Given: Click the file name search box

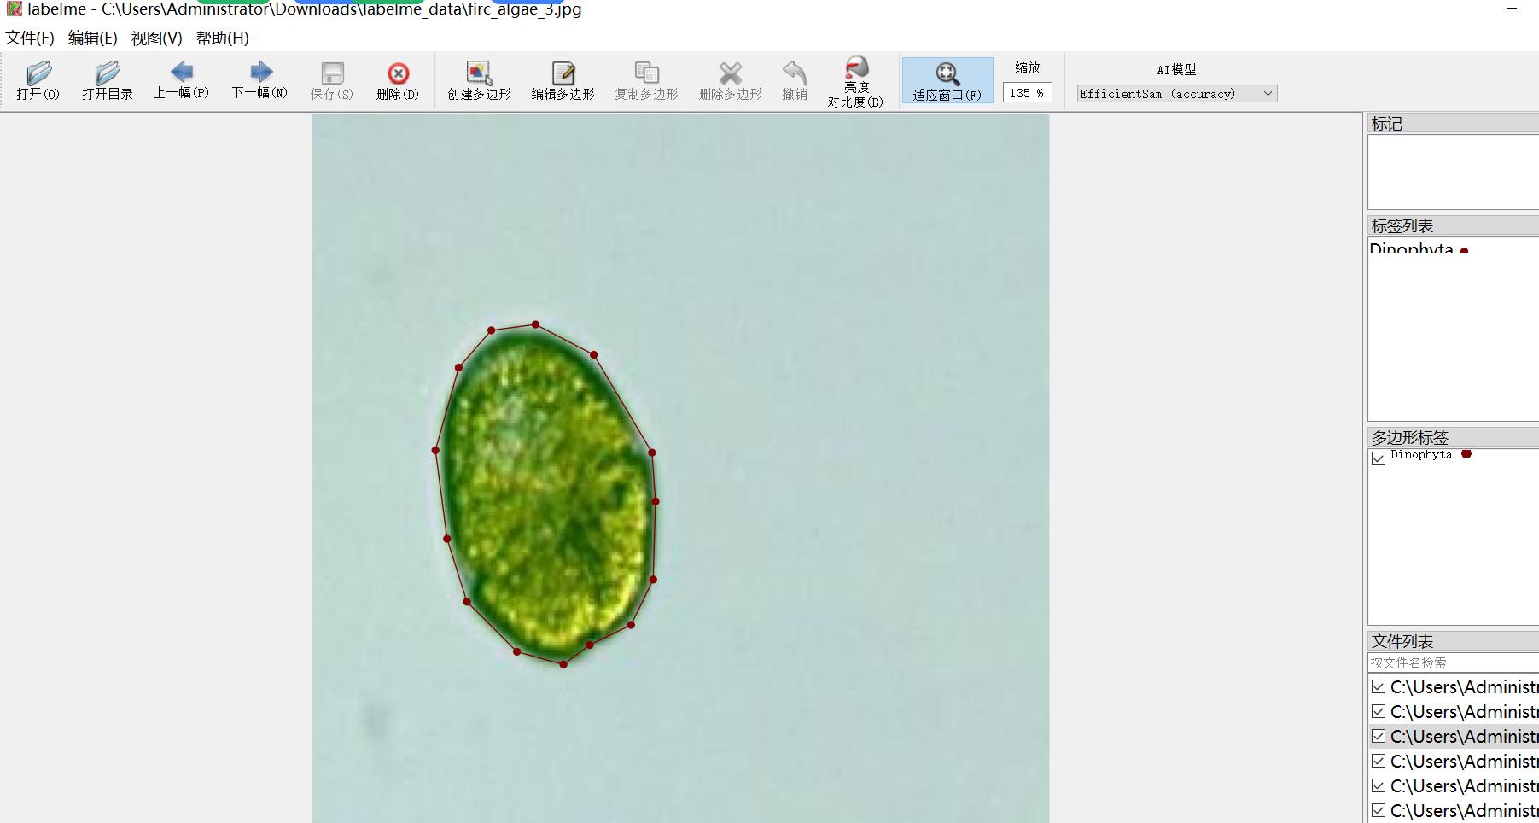Looking at the screenshot, I should point(1451,662).
